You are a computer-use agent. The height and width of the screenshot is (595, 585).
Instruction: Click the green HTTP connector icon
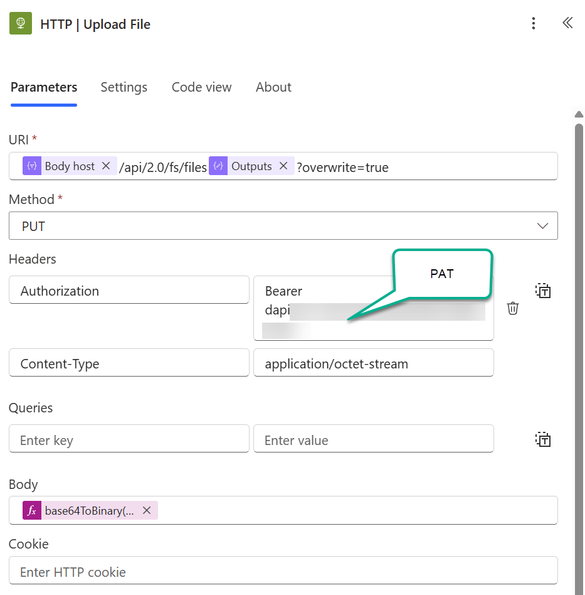[21, 23]
